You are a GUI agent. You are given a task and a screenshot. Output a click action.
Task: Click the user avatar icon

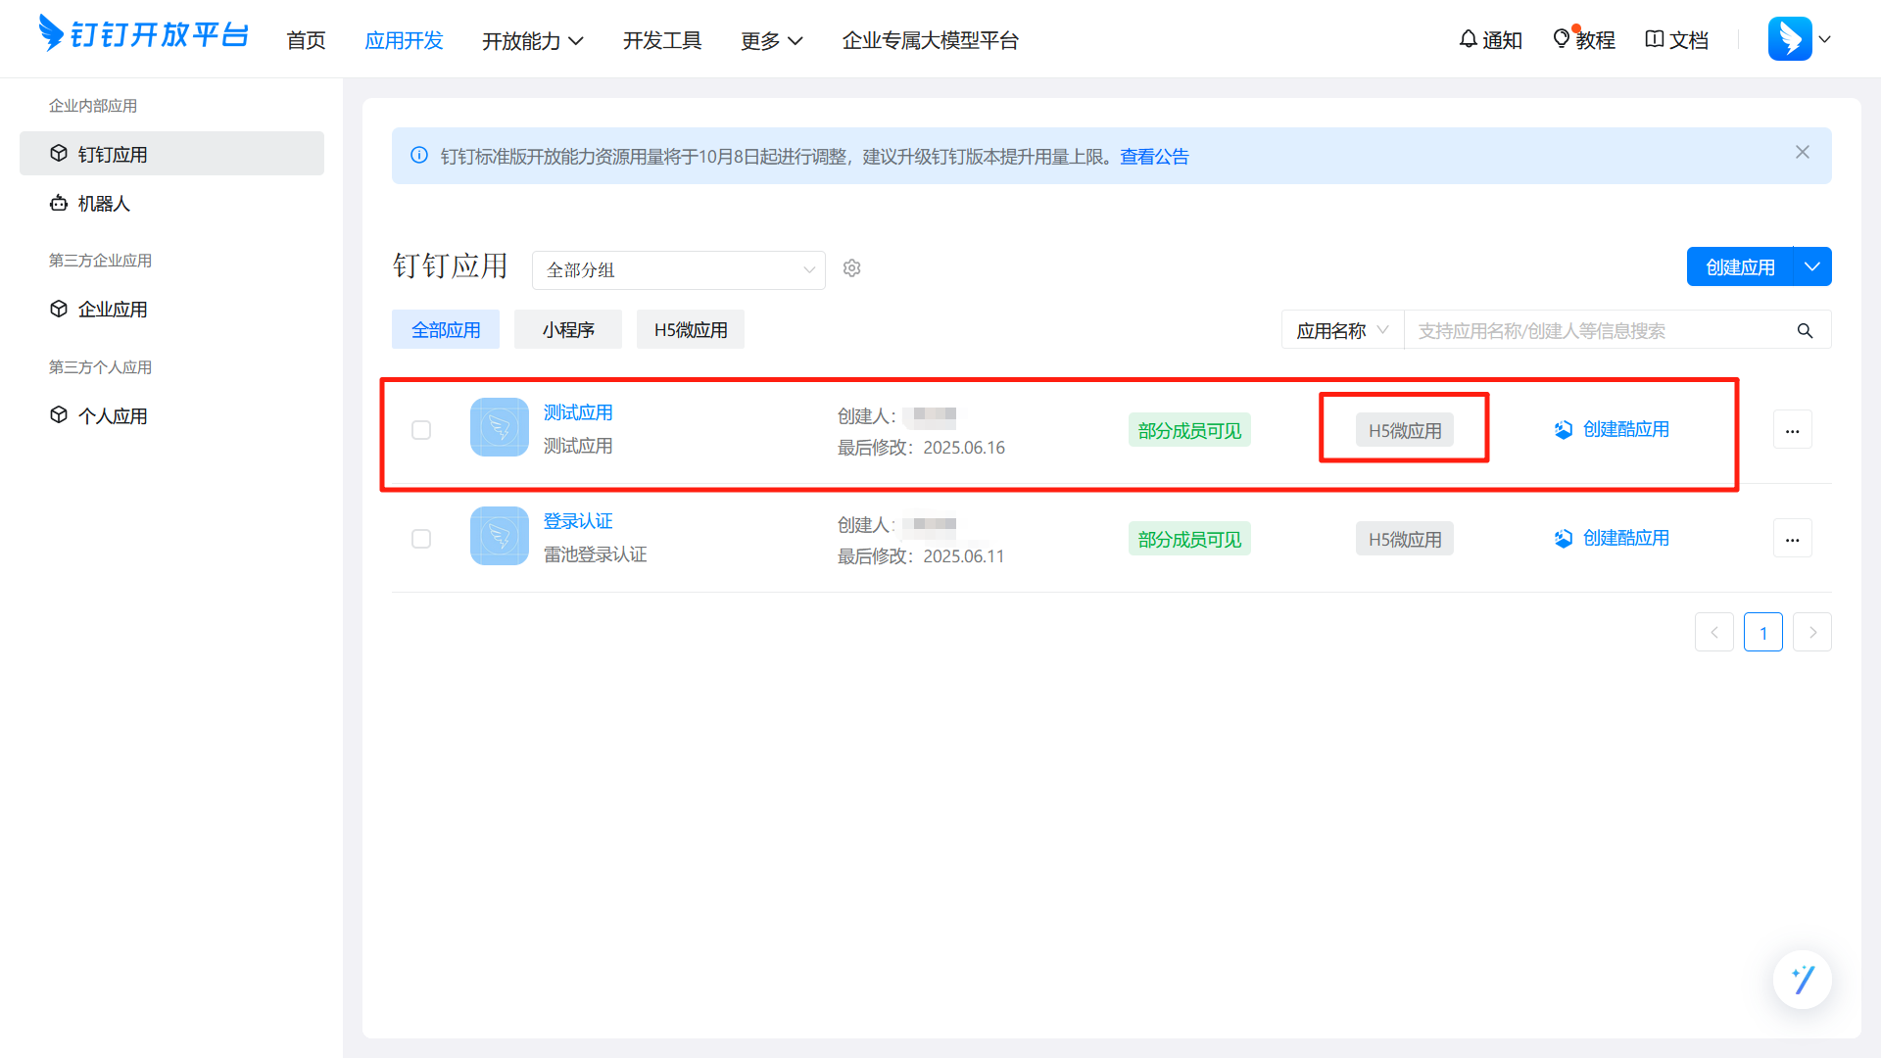pyautogui.click(x=1790, y=39)
